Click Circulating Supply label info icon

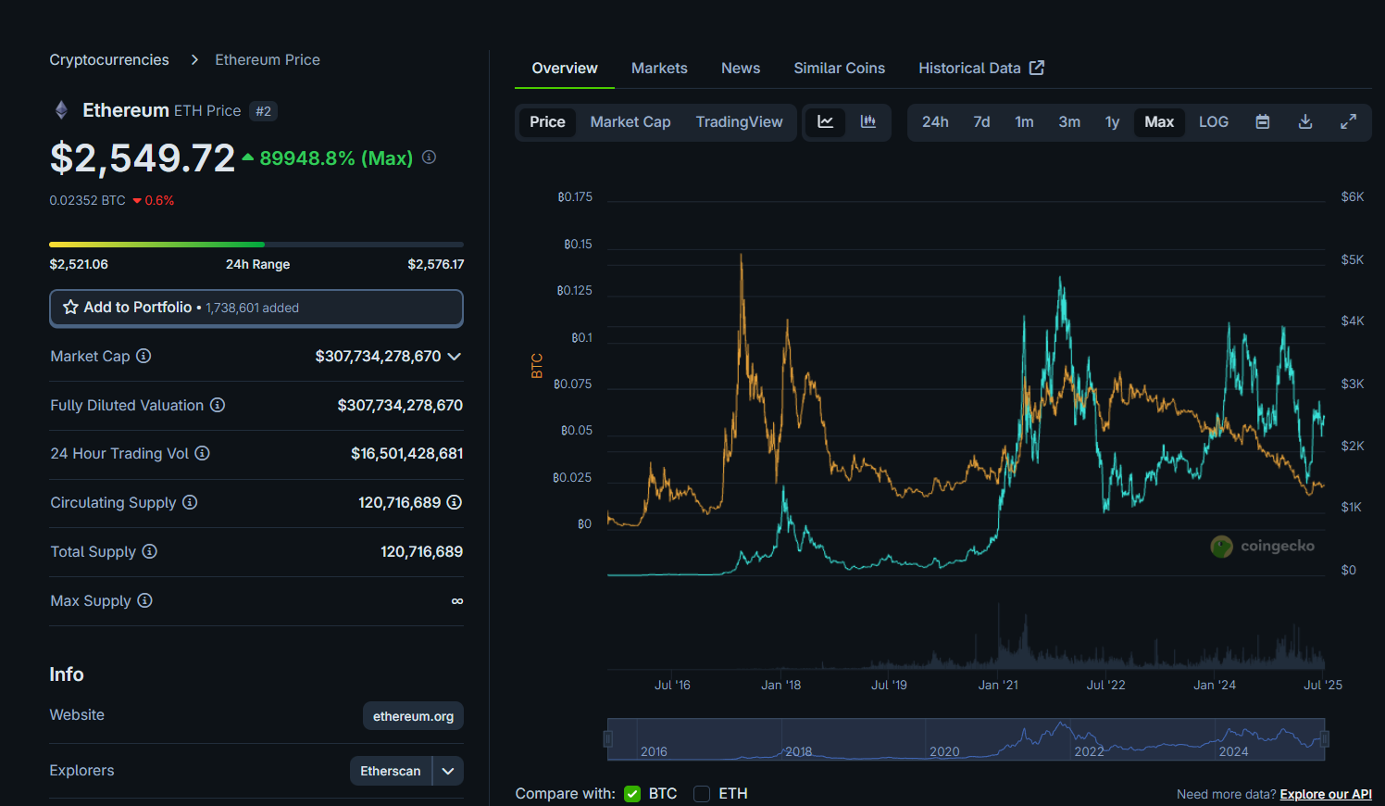(190, 502)
